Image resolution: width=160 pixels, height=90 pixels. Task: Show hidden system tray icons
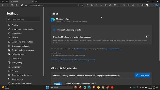click(131, 87)
